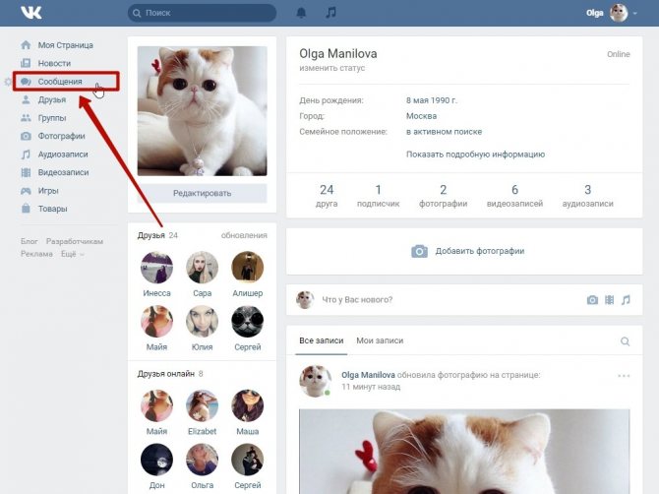Click the film icon beside Видеозаписи
This screenshot has width=659, height=494.
click(x=26, y=172)
